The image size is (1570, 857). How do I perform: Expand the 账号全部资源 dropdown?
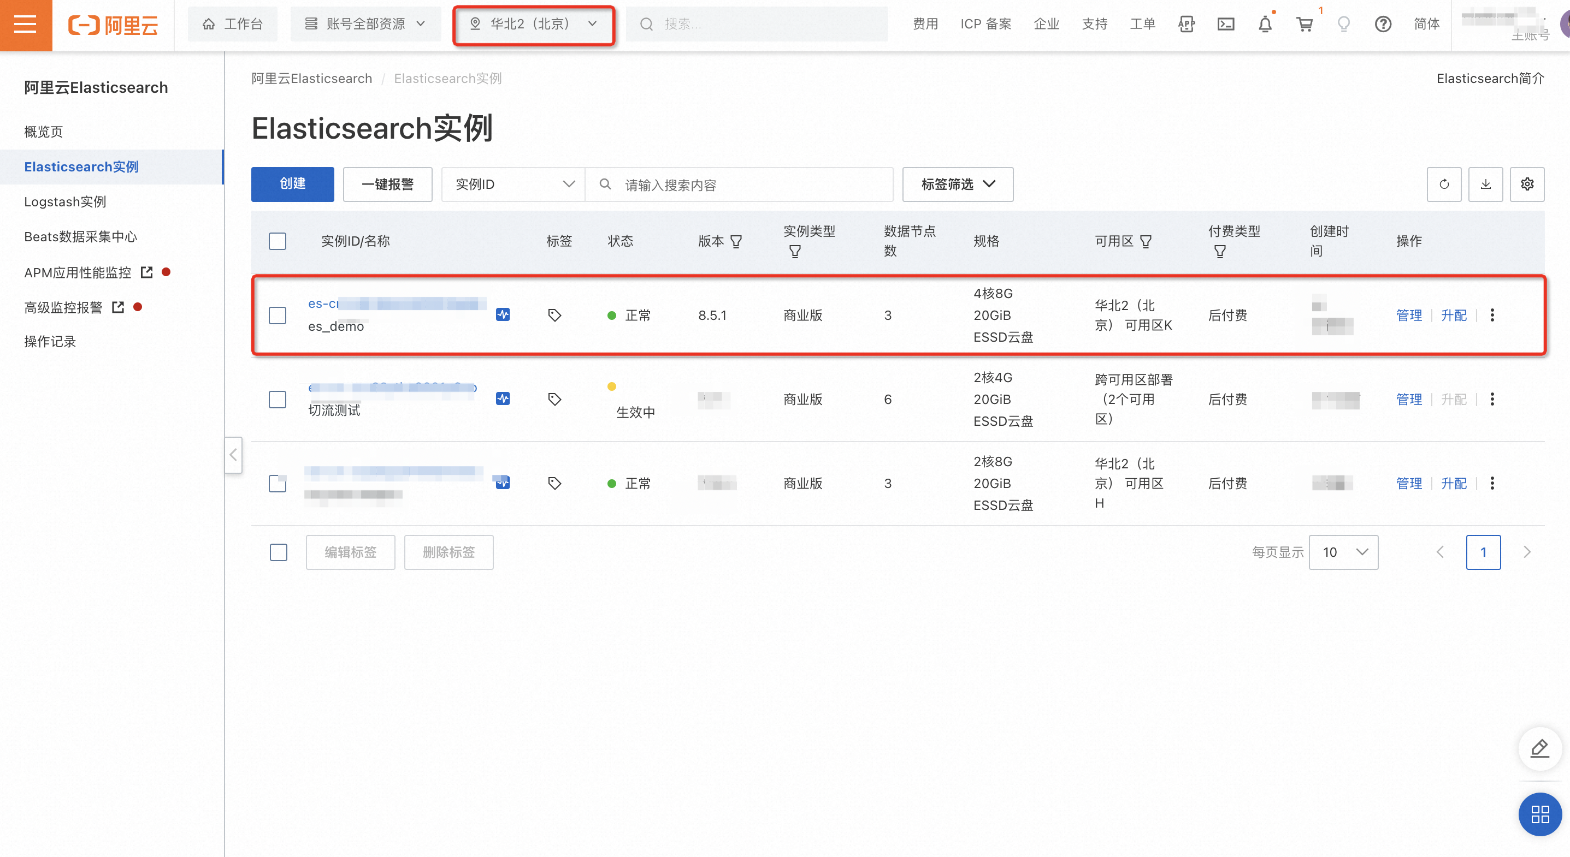point(365,24)
